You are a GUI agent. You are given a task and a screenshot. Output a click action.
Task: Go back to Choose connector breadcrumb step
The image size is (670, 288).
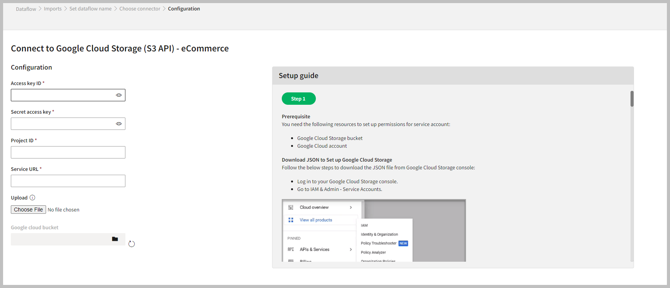[140, 9]
